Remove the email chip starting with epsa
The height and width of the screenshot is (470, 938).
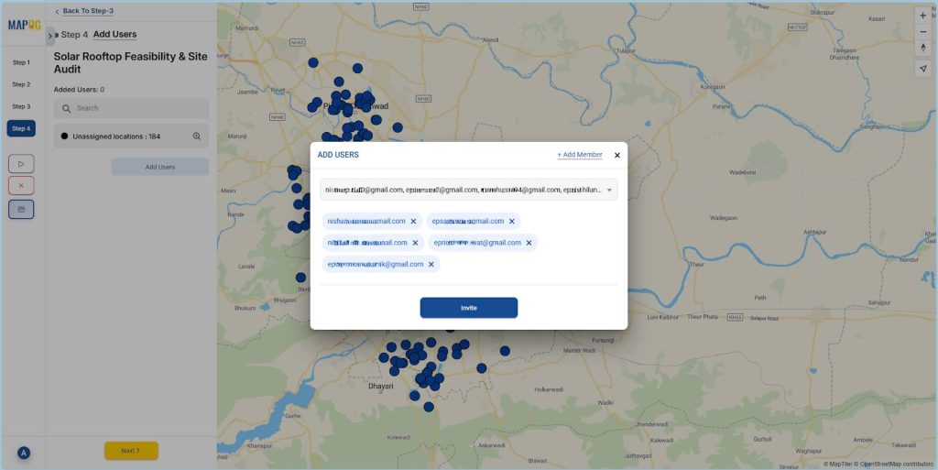tap(511, 221)
